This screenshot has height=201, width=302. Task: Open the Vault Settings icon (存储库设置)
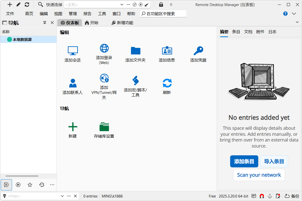[104, 127]
